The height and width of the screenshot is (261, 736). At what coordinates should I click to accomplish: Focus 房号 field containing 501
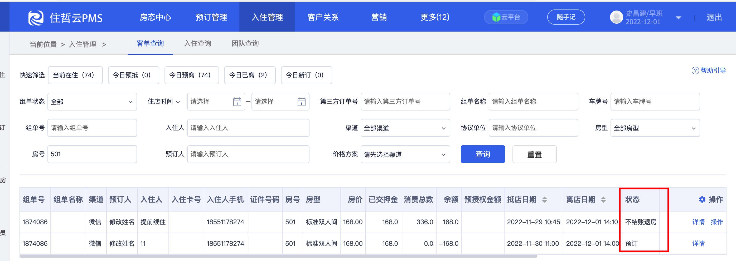pos(92,154)
